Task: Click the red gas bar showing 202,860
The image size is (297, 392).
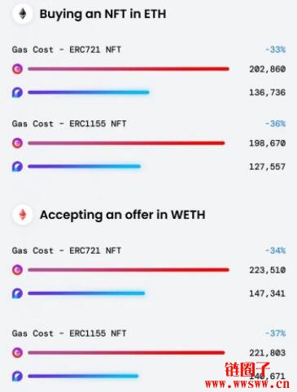Action: 129,69
